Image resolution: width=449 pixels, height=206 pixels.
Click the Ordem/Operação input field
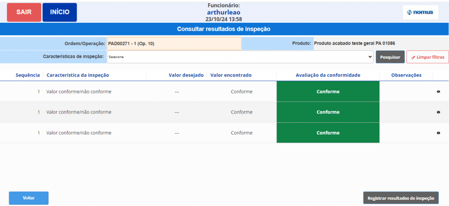pyautogui.click(x=174, y=44)
